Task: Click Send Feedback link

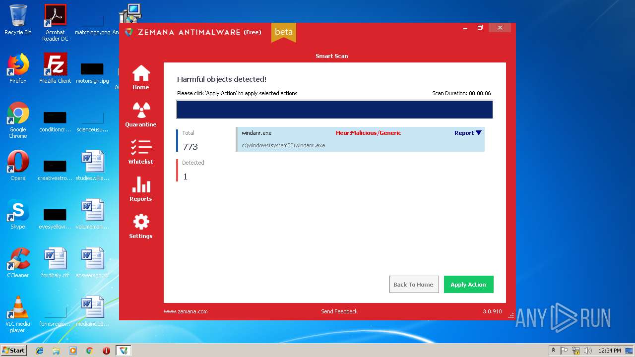Action: pyautogui.click(x=339, y=311)
